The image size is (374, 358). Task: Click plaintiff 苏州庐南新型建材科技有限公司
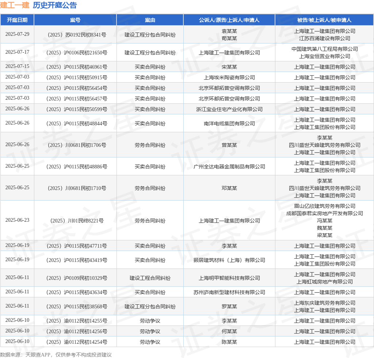point(229,292)
